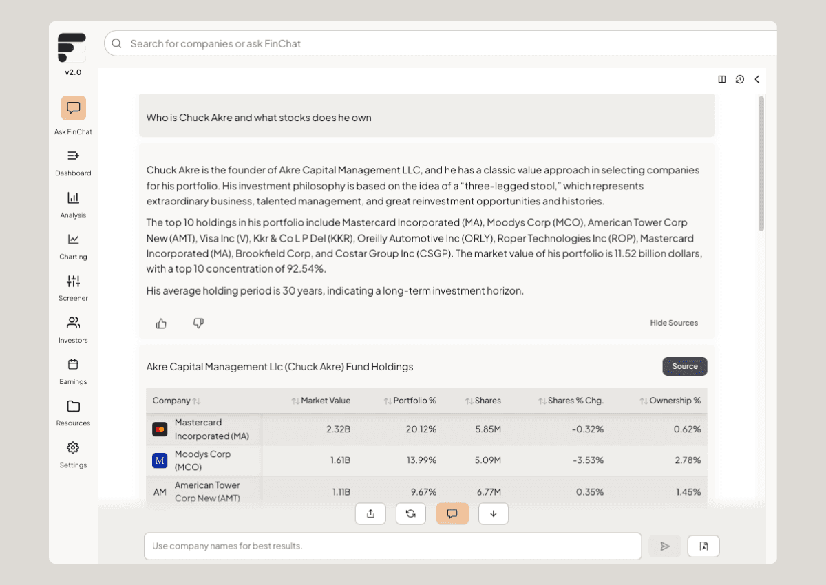Select American Tower Corp New (AMT) name
The image size is (826, 585).
click(207, 491)
